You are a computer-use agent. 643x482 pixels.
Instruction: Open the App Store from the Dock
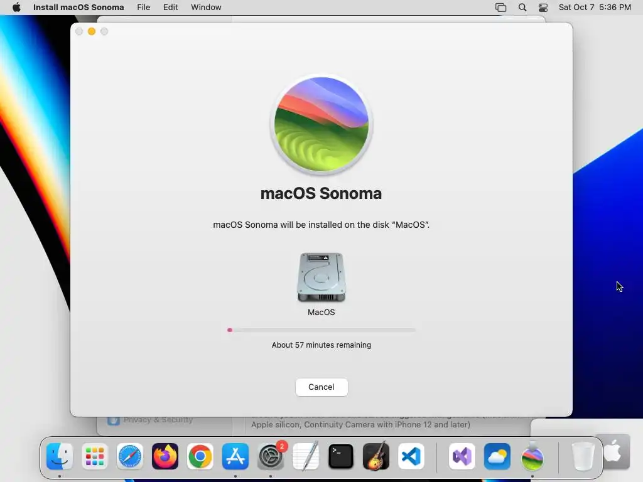pos(235,456)
